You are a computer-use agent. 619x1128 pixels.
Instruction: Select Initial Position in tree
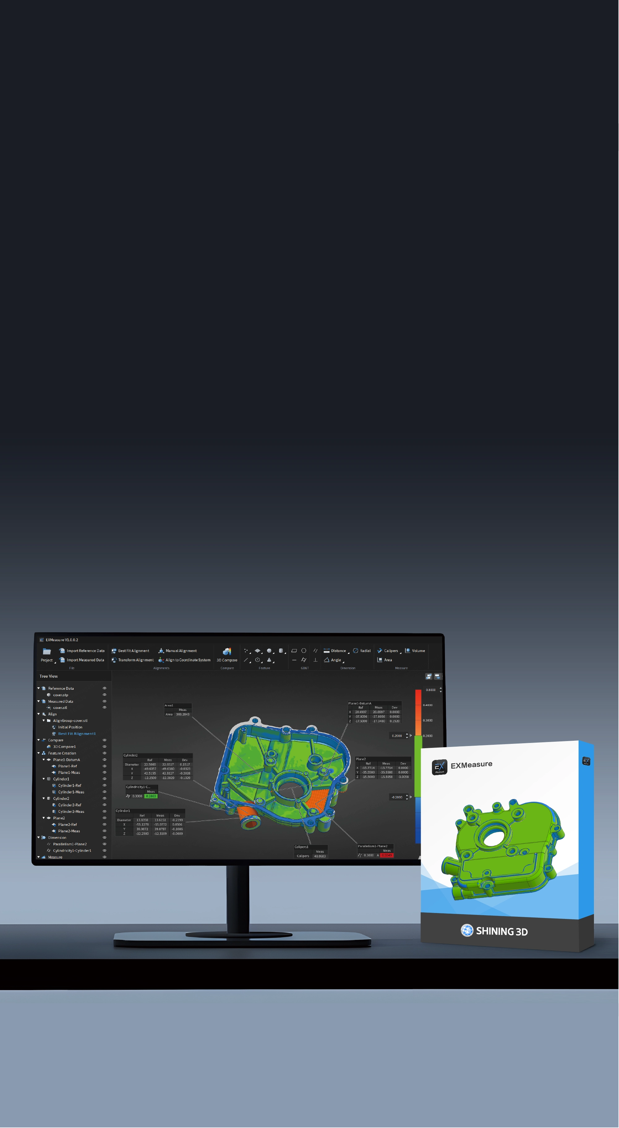click(x=70, y=727)
